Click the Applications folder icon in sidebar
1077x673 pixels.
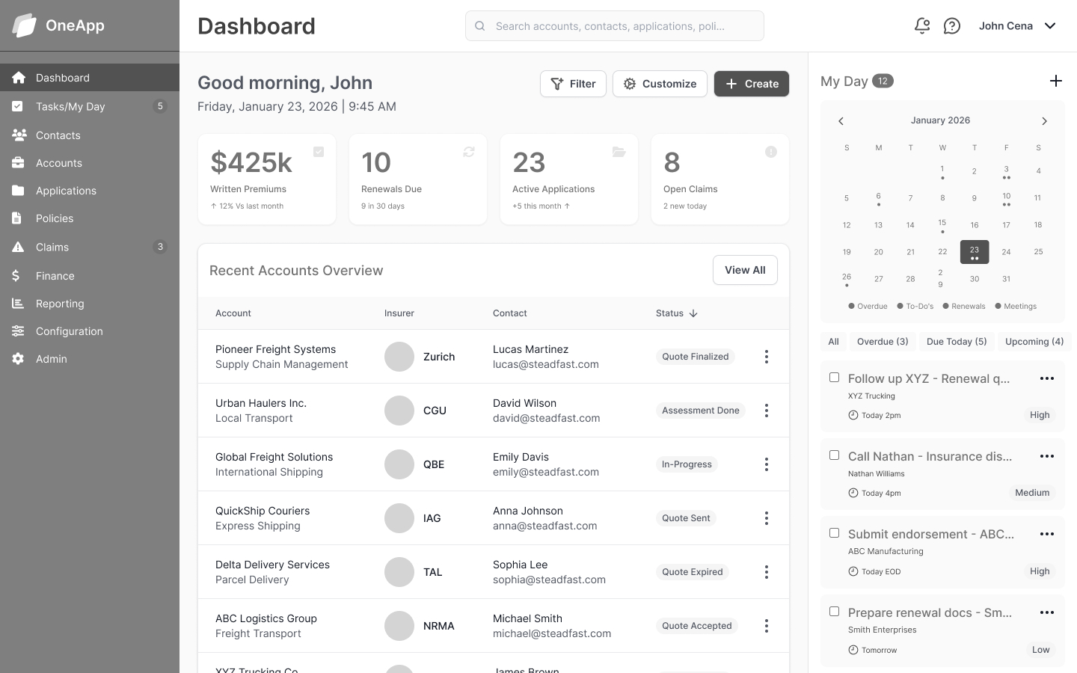click(x=19, y=191)
